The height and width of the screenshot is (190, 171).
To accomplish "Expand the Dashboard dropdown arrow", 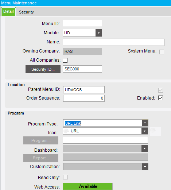I will point(145,148).
